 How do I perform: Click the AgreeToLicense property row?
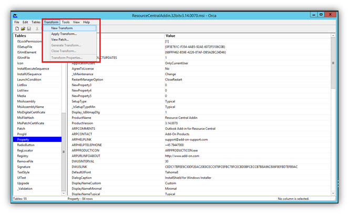200,68
